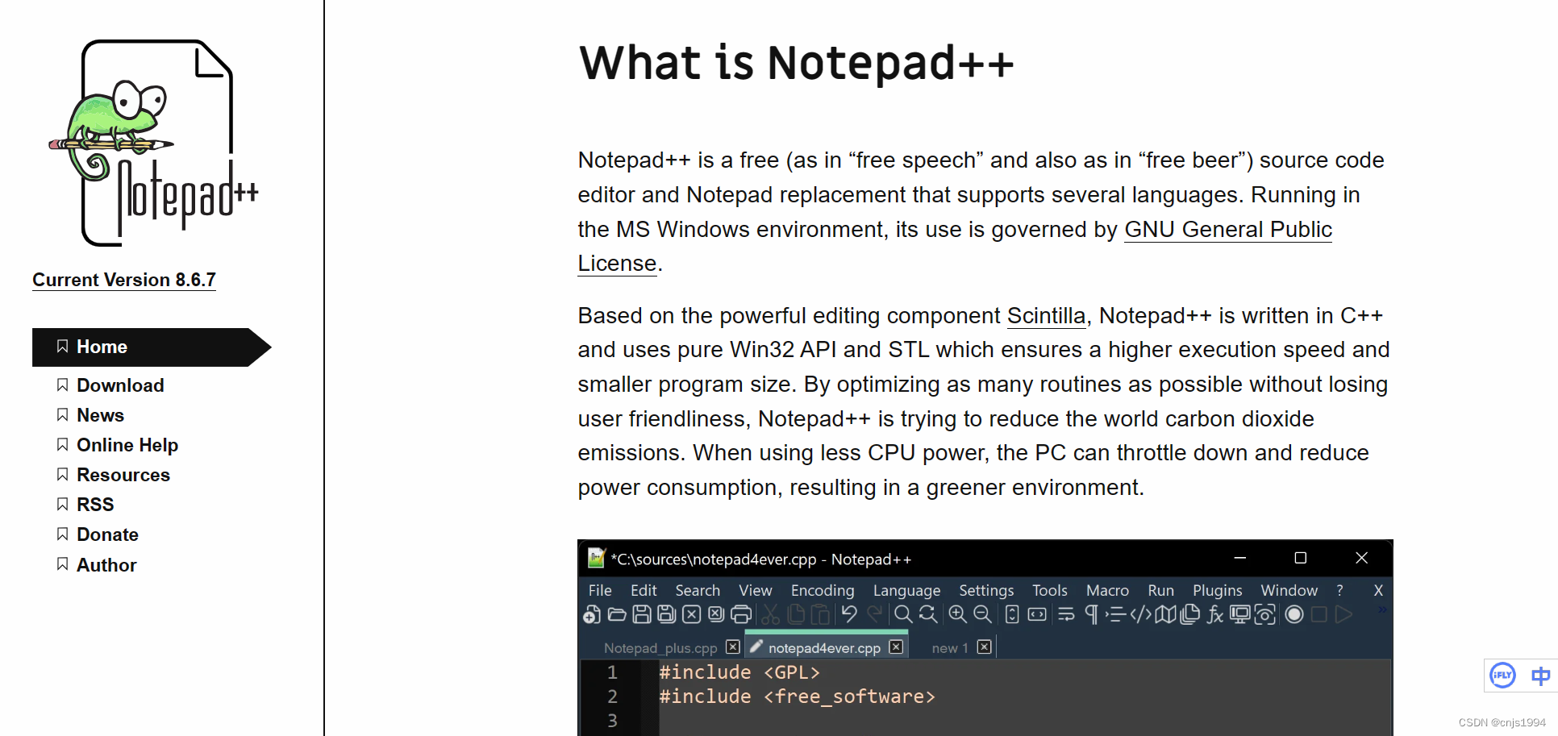Open the Macro menu
The width and height of the screenshot is (1558, 736).
click(x=1107, y=590)
